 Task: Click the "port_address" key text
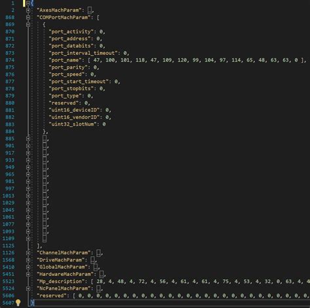click(69, 39)
